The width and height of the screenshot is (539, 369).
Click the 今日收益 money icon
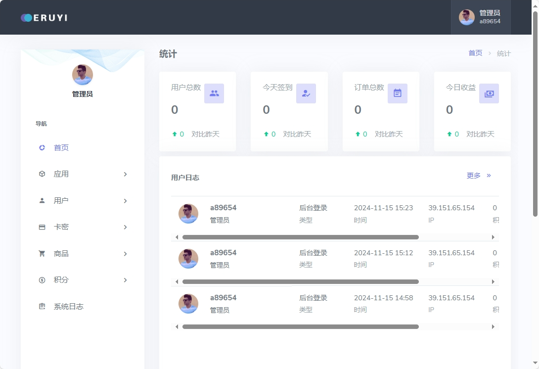pyautogui.click(x=489, y=93)
